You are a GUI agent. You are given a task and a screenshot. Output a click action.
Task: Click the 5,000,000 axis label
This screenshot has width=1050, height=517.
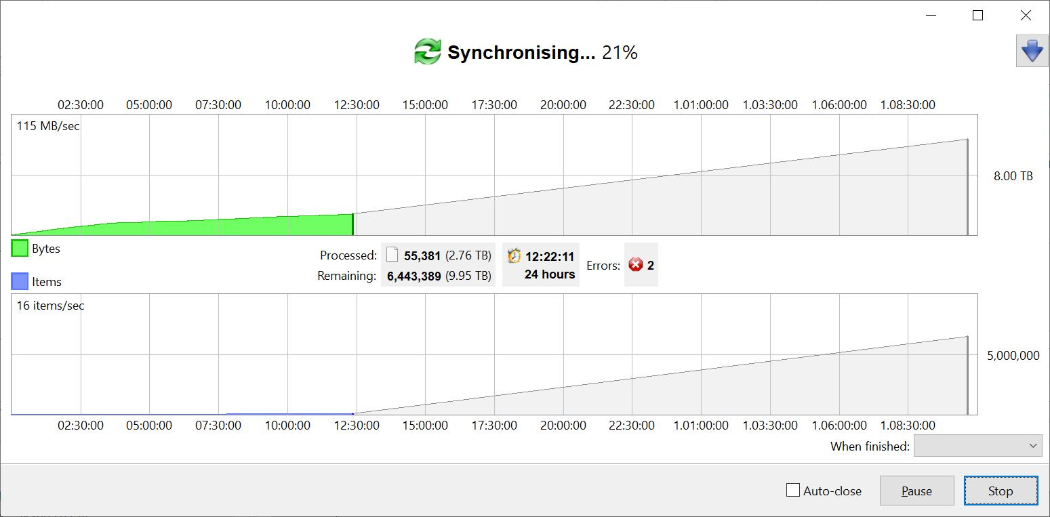pos(1013,356)
